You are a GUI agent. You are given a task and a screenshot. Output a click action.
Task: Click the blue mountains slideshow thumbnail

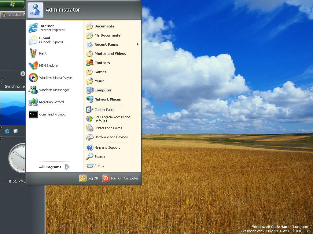[x=13, y=108]
